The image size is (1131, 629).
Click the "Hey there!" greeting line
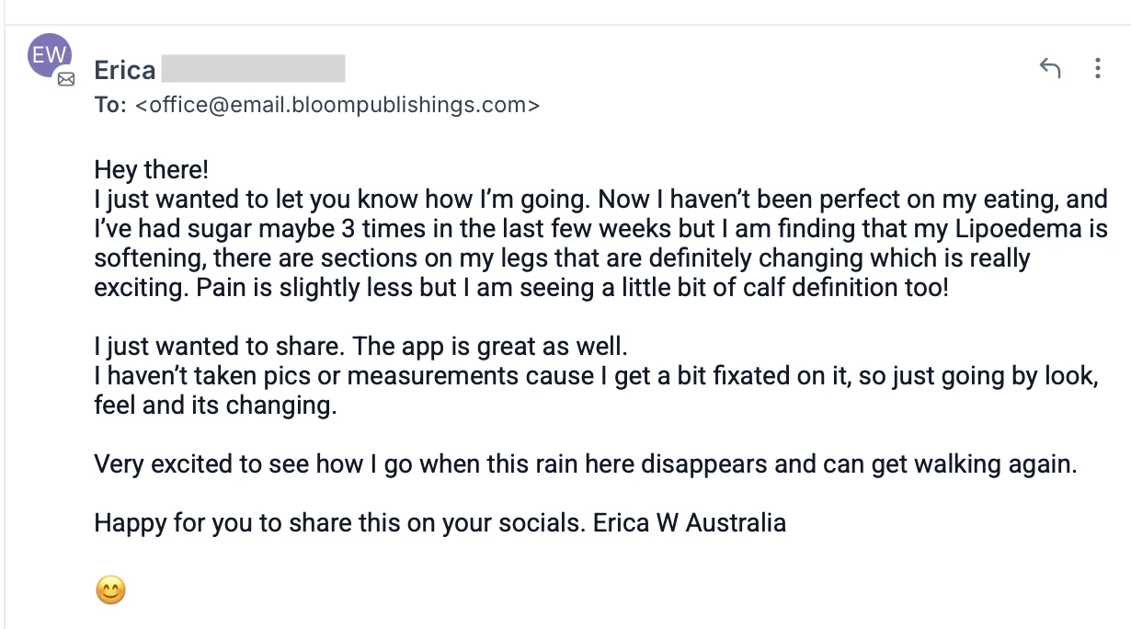tap(152, 170)
